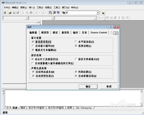Screen dimensions: 144x115
Task: Open the WizardBar actions dropdown arrow
Action: (x=102, y=18)
